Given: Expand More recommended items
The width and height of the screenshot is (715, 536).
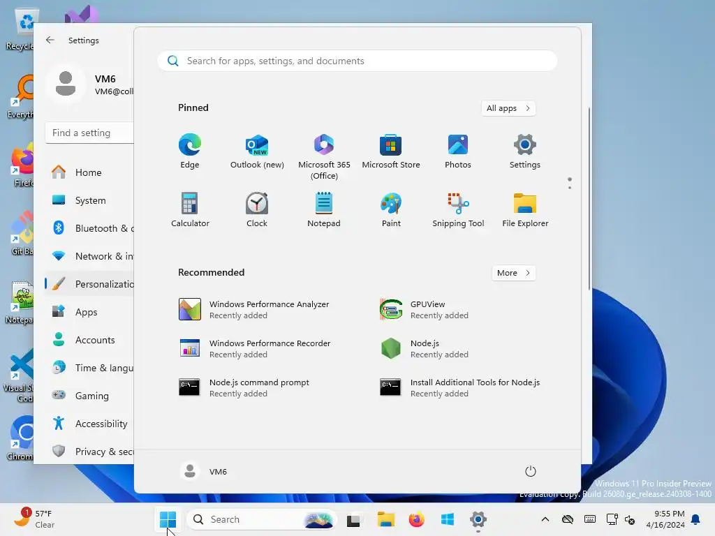Looking at the screenshot, I should click(513, 273).
